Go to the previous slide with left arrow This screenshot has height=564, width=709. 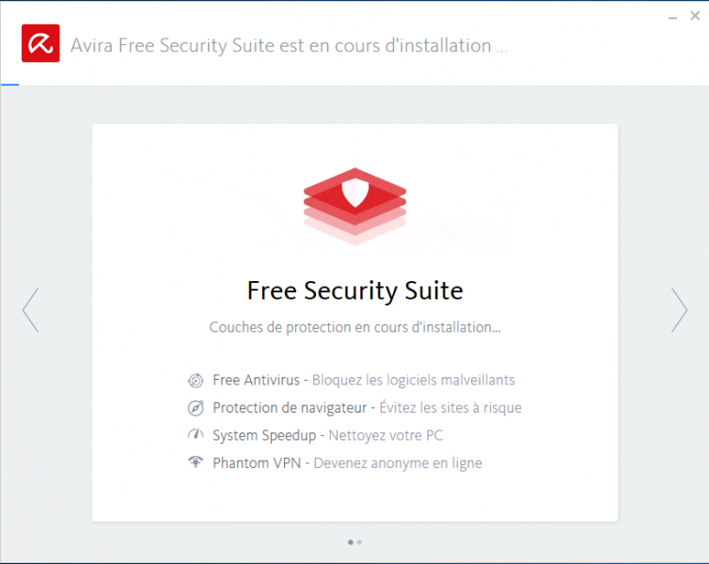click(30, 309)
